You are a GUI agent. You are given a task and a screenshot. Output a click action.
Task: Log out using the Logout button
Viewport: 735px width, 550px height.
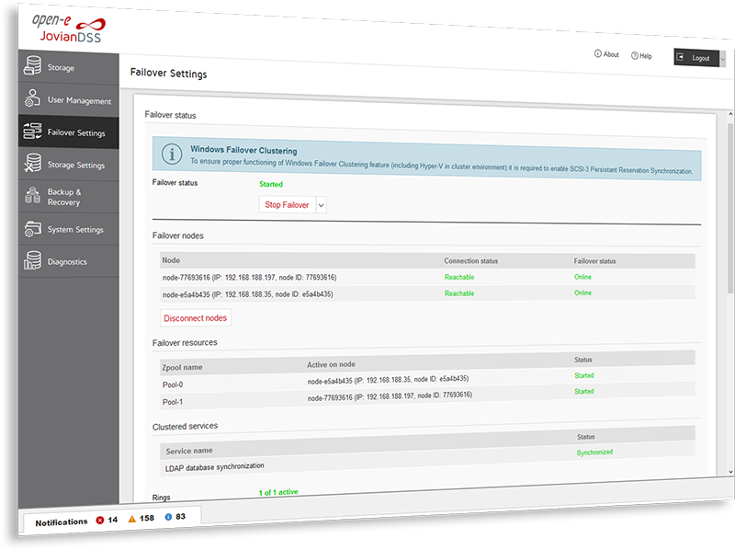695,58
